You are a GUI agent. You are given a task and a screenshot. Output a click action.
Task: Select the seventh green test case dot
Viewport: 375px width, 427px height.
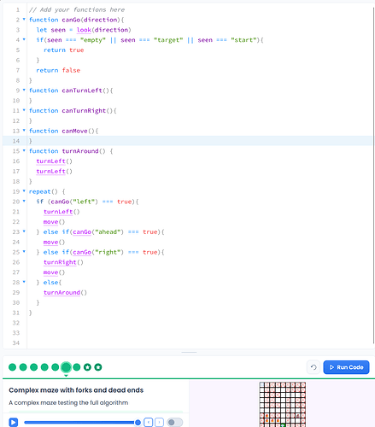click(77, 367)
